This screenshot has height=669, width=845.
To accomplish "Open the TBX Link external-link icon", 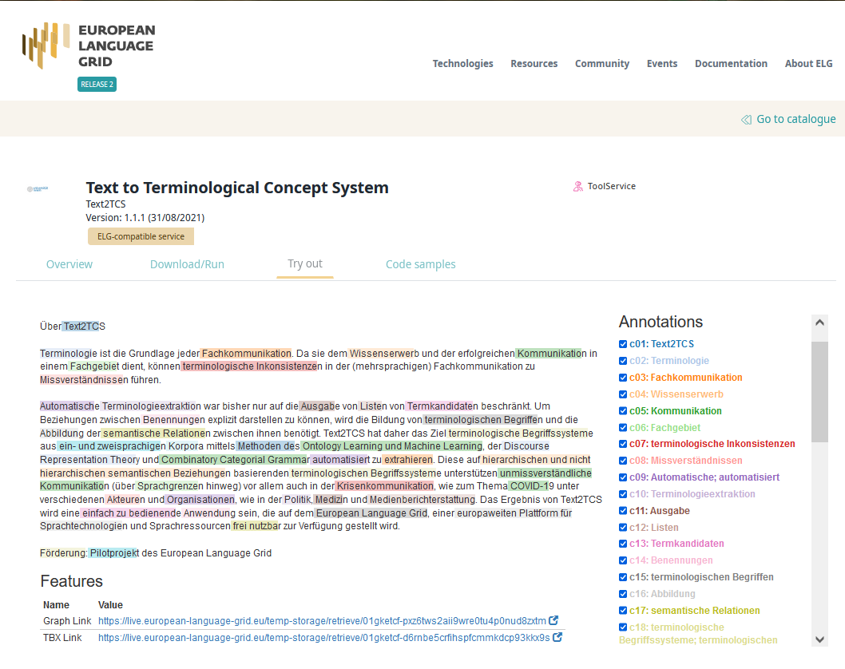I will (557, 637).
